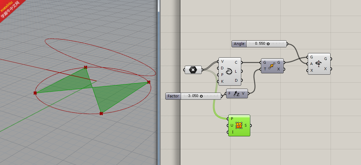
Task: Click the 0.550 value on Angle slider
Action: pos(260,44)
